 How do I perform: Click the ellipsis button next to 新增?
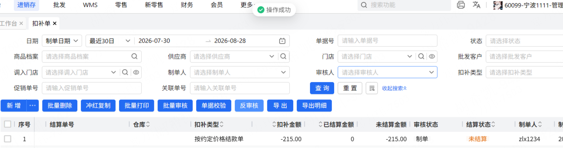33,105
